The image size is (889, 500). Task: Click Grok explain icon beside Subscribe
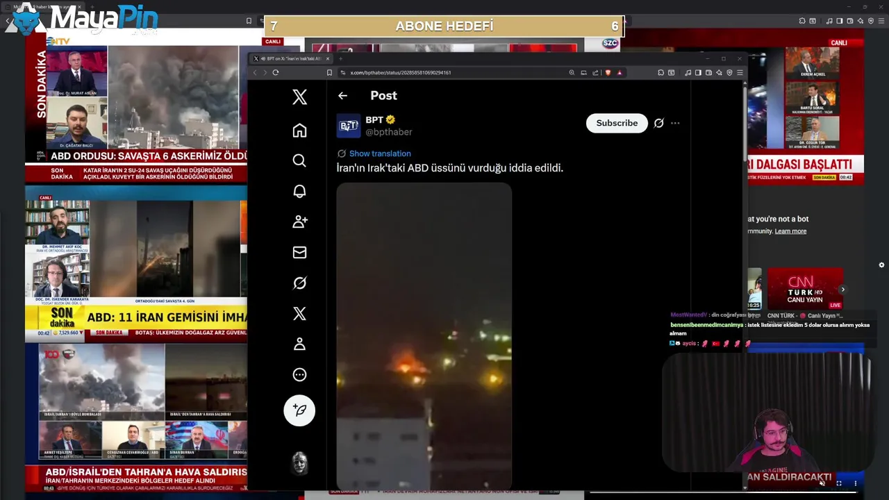click(x=658, y=123)
